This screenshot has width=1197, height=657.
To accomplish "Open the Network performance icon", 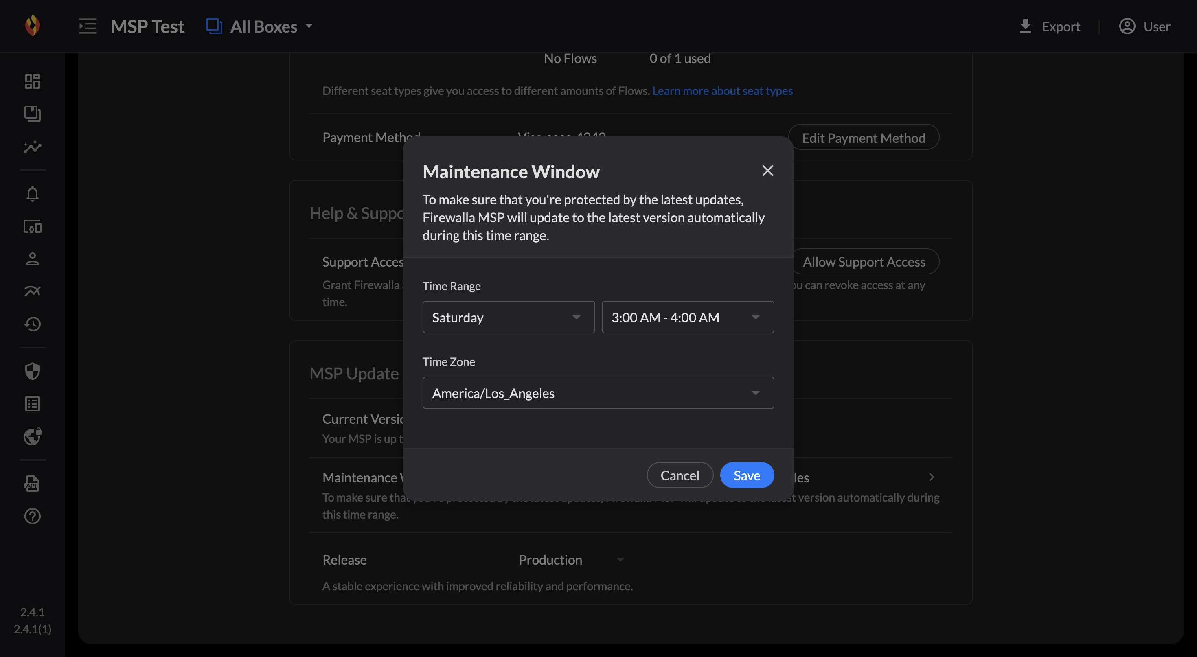I will (x=32, y=291).
